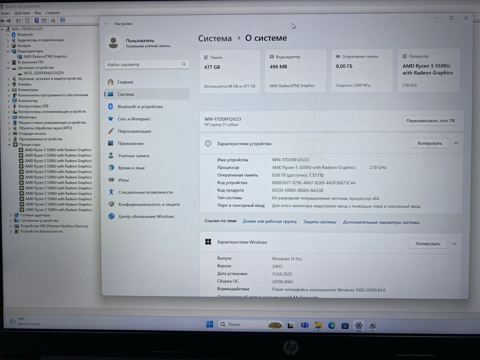
Task: Click the blue Help icon in Device Manager toolbar
Action: [36, 21]
